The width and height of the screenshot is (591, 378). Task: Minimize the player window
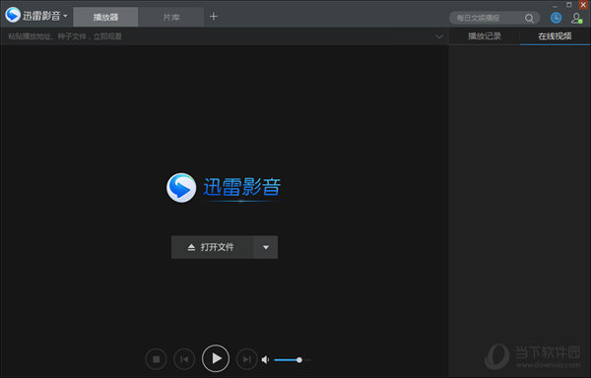pos(556,6)
